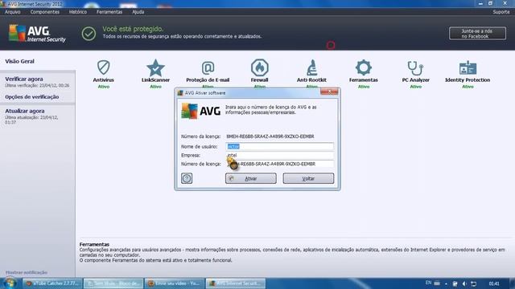
Task: Focus the Número de licença input field
Action: coord(279,164)
